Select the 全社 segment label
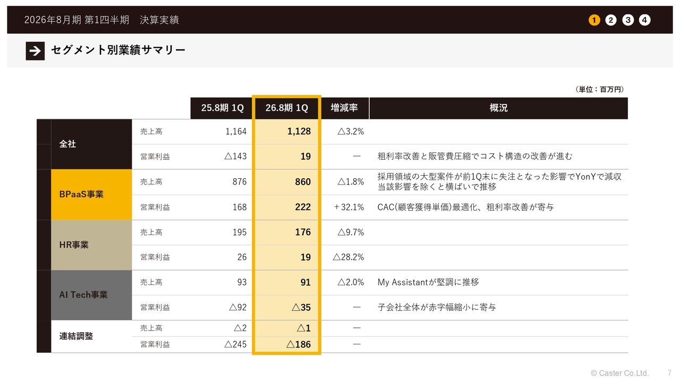 (68, 144)
